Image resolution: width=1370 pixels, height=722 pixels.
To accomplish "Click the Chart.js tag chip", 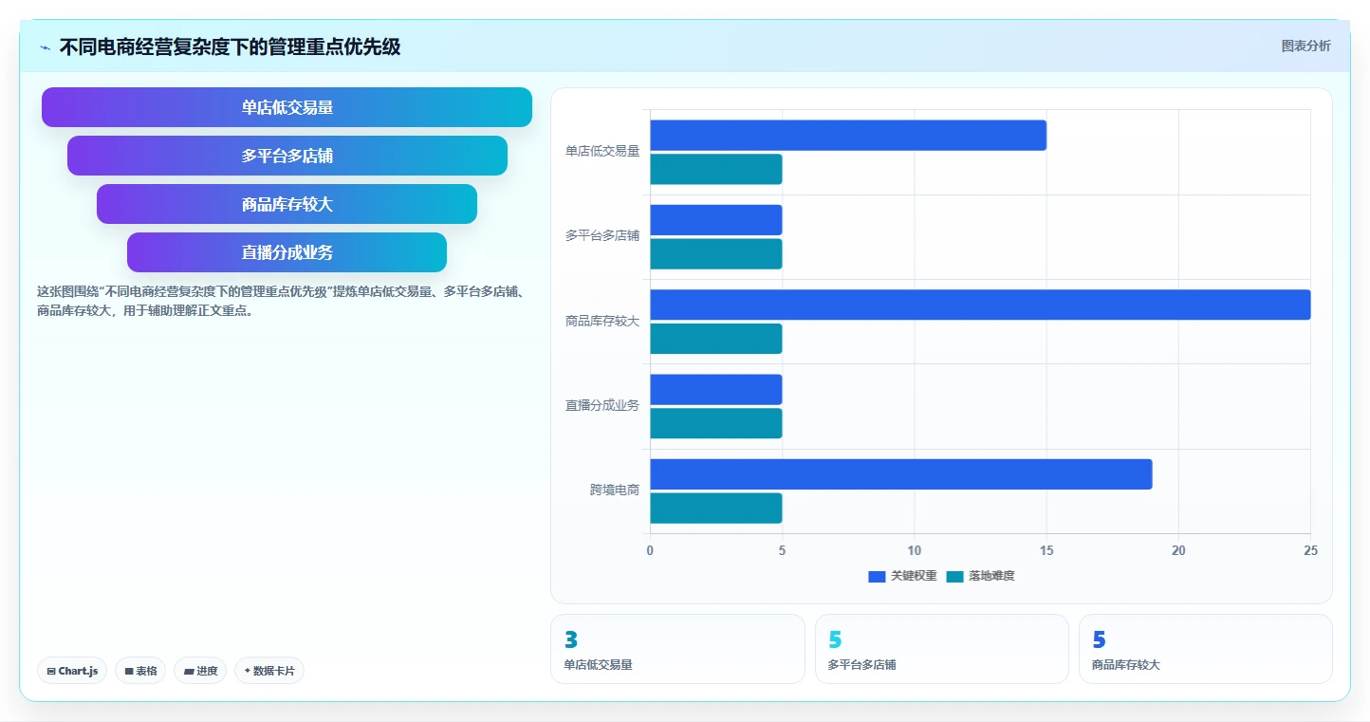I will point(72,671).
